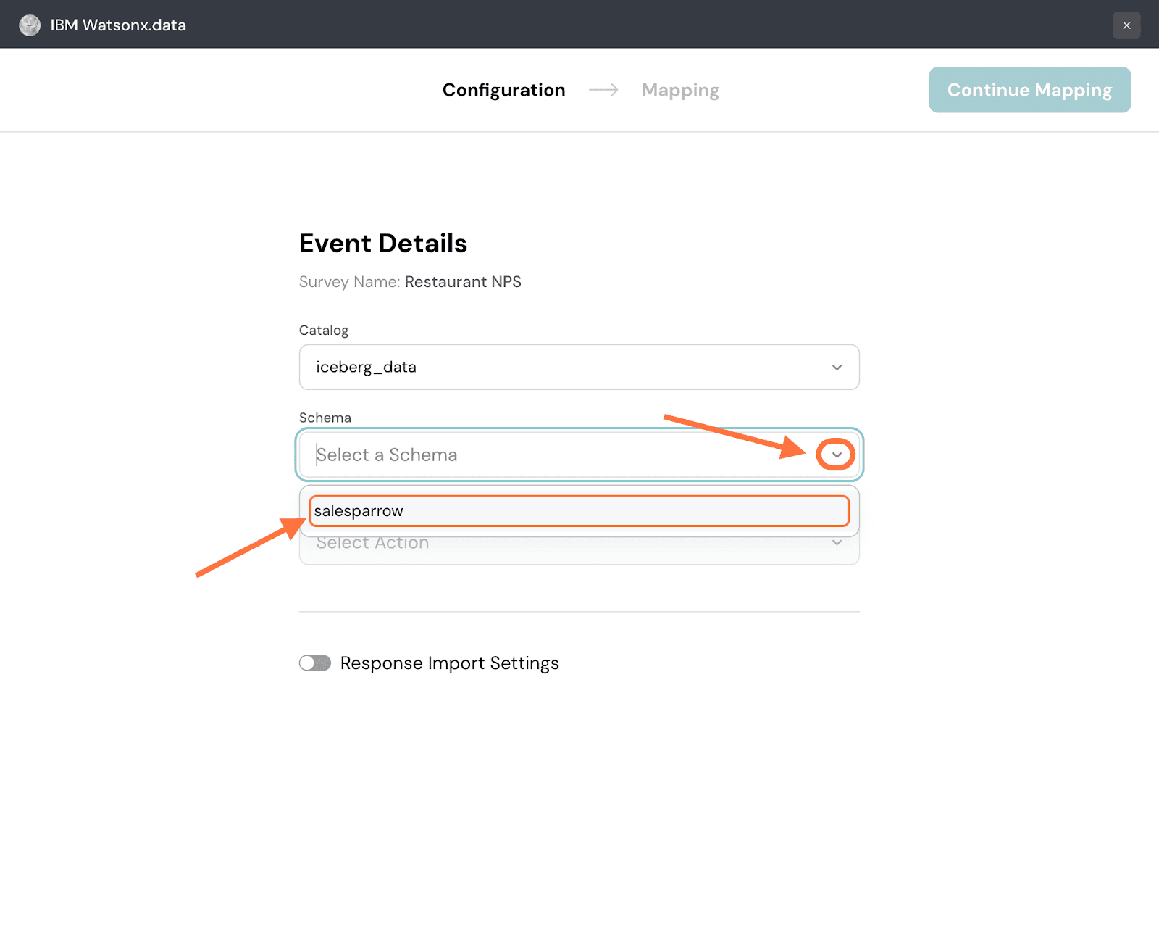Select the Restaurant NPS survey name text
1159x946 pixels.
click(463, 282)
